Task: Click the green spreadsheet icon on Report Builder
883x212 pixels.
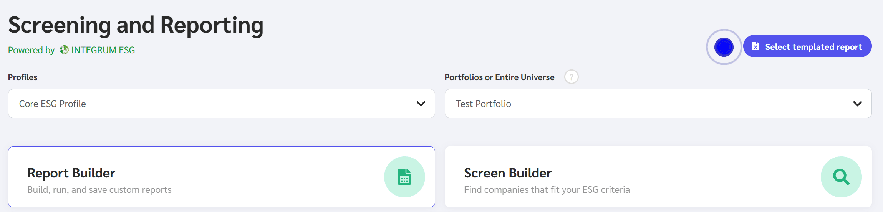Action: [404, 177]
